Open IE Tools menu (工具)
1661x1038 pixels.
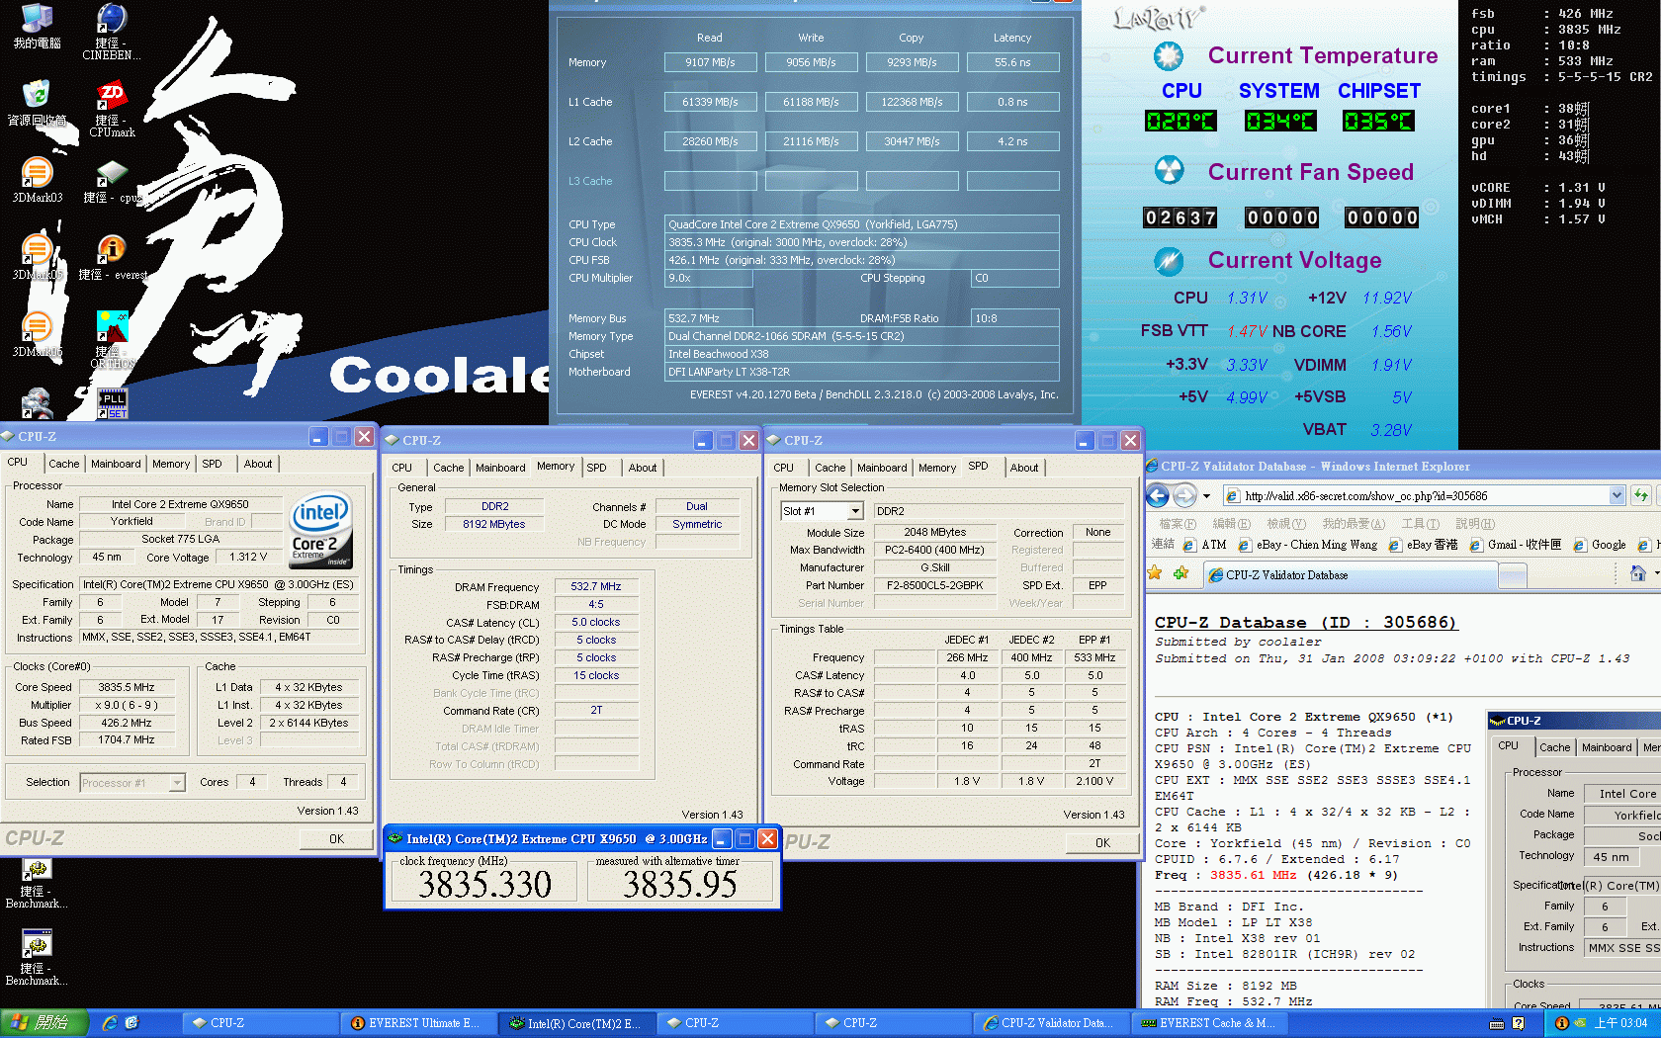(1420, 524)
